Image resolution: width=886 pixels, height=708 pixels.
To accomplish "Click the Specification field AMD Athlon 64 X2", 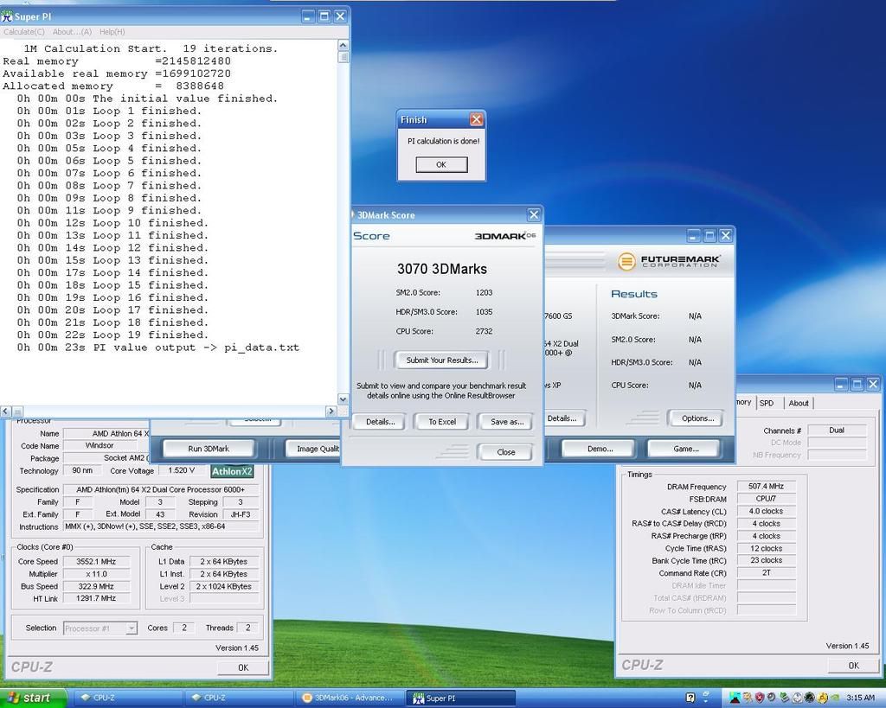I will (x=160, y=489).
